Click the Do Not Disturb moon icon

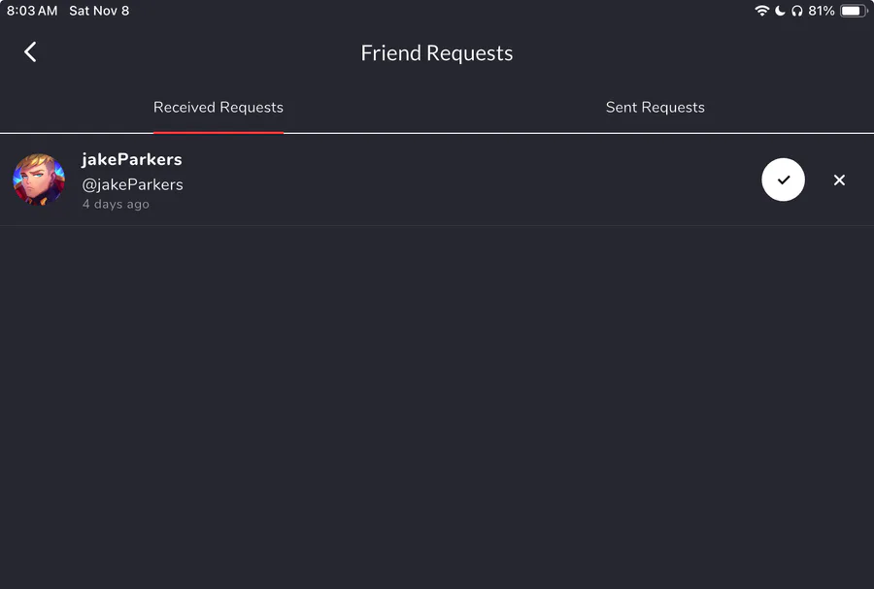point(780,11)
